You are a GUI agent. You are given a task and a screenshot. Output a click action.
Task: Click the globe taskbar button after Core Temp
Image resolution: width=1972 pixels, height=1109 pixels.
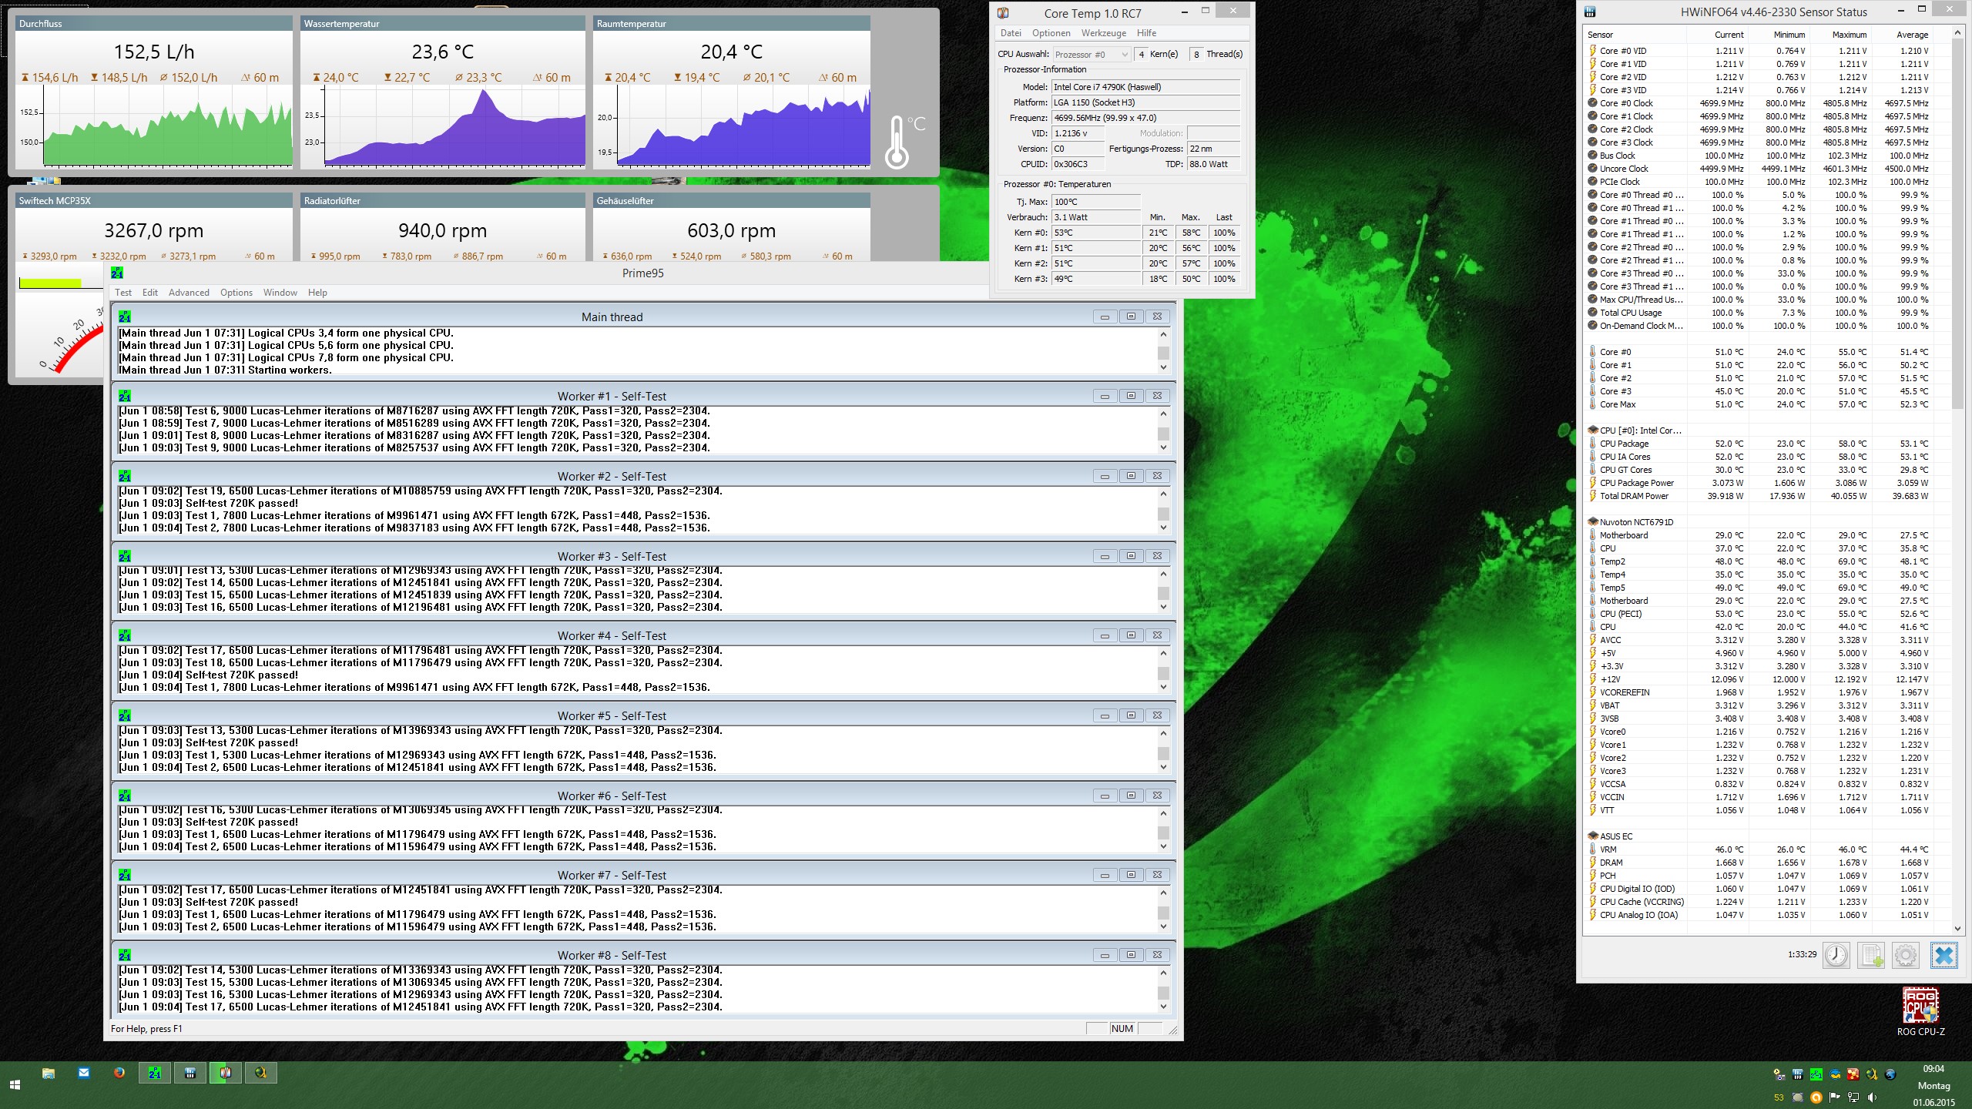(261, 1073)
